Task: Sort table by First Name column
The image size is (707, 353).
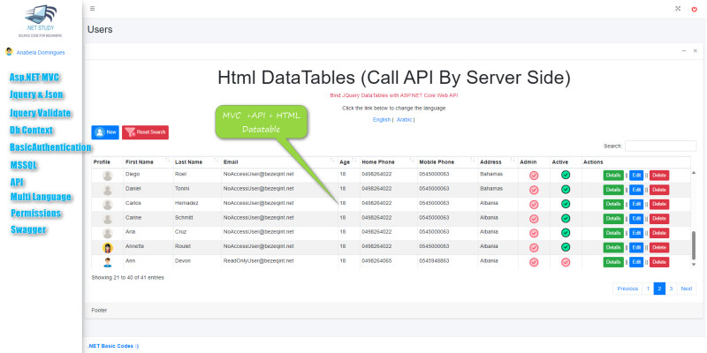Action: pyautogui.click(x=140, y=162)
